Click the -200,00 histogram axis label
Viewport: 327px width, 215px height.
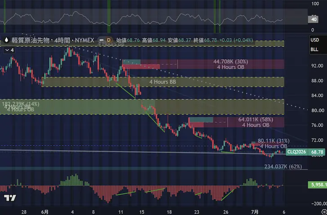[x=319, y=203]
